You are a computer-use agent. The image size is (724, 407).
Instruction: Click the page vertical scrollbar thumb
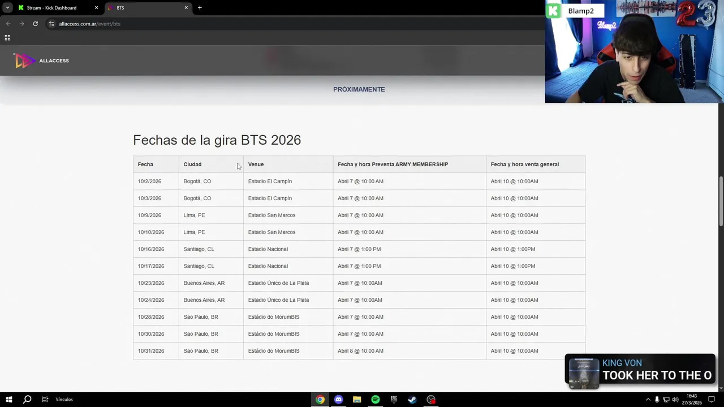tap(721, 202)
